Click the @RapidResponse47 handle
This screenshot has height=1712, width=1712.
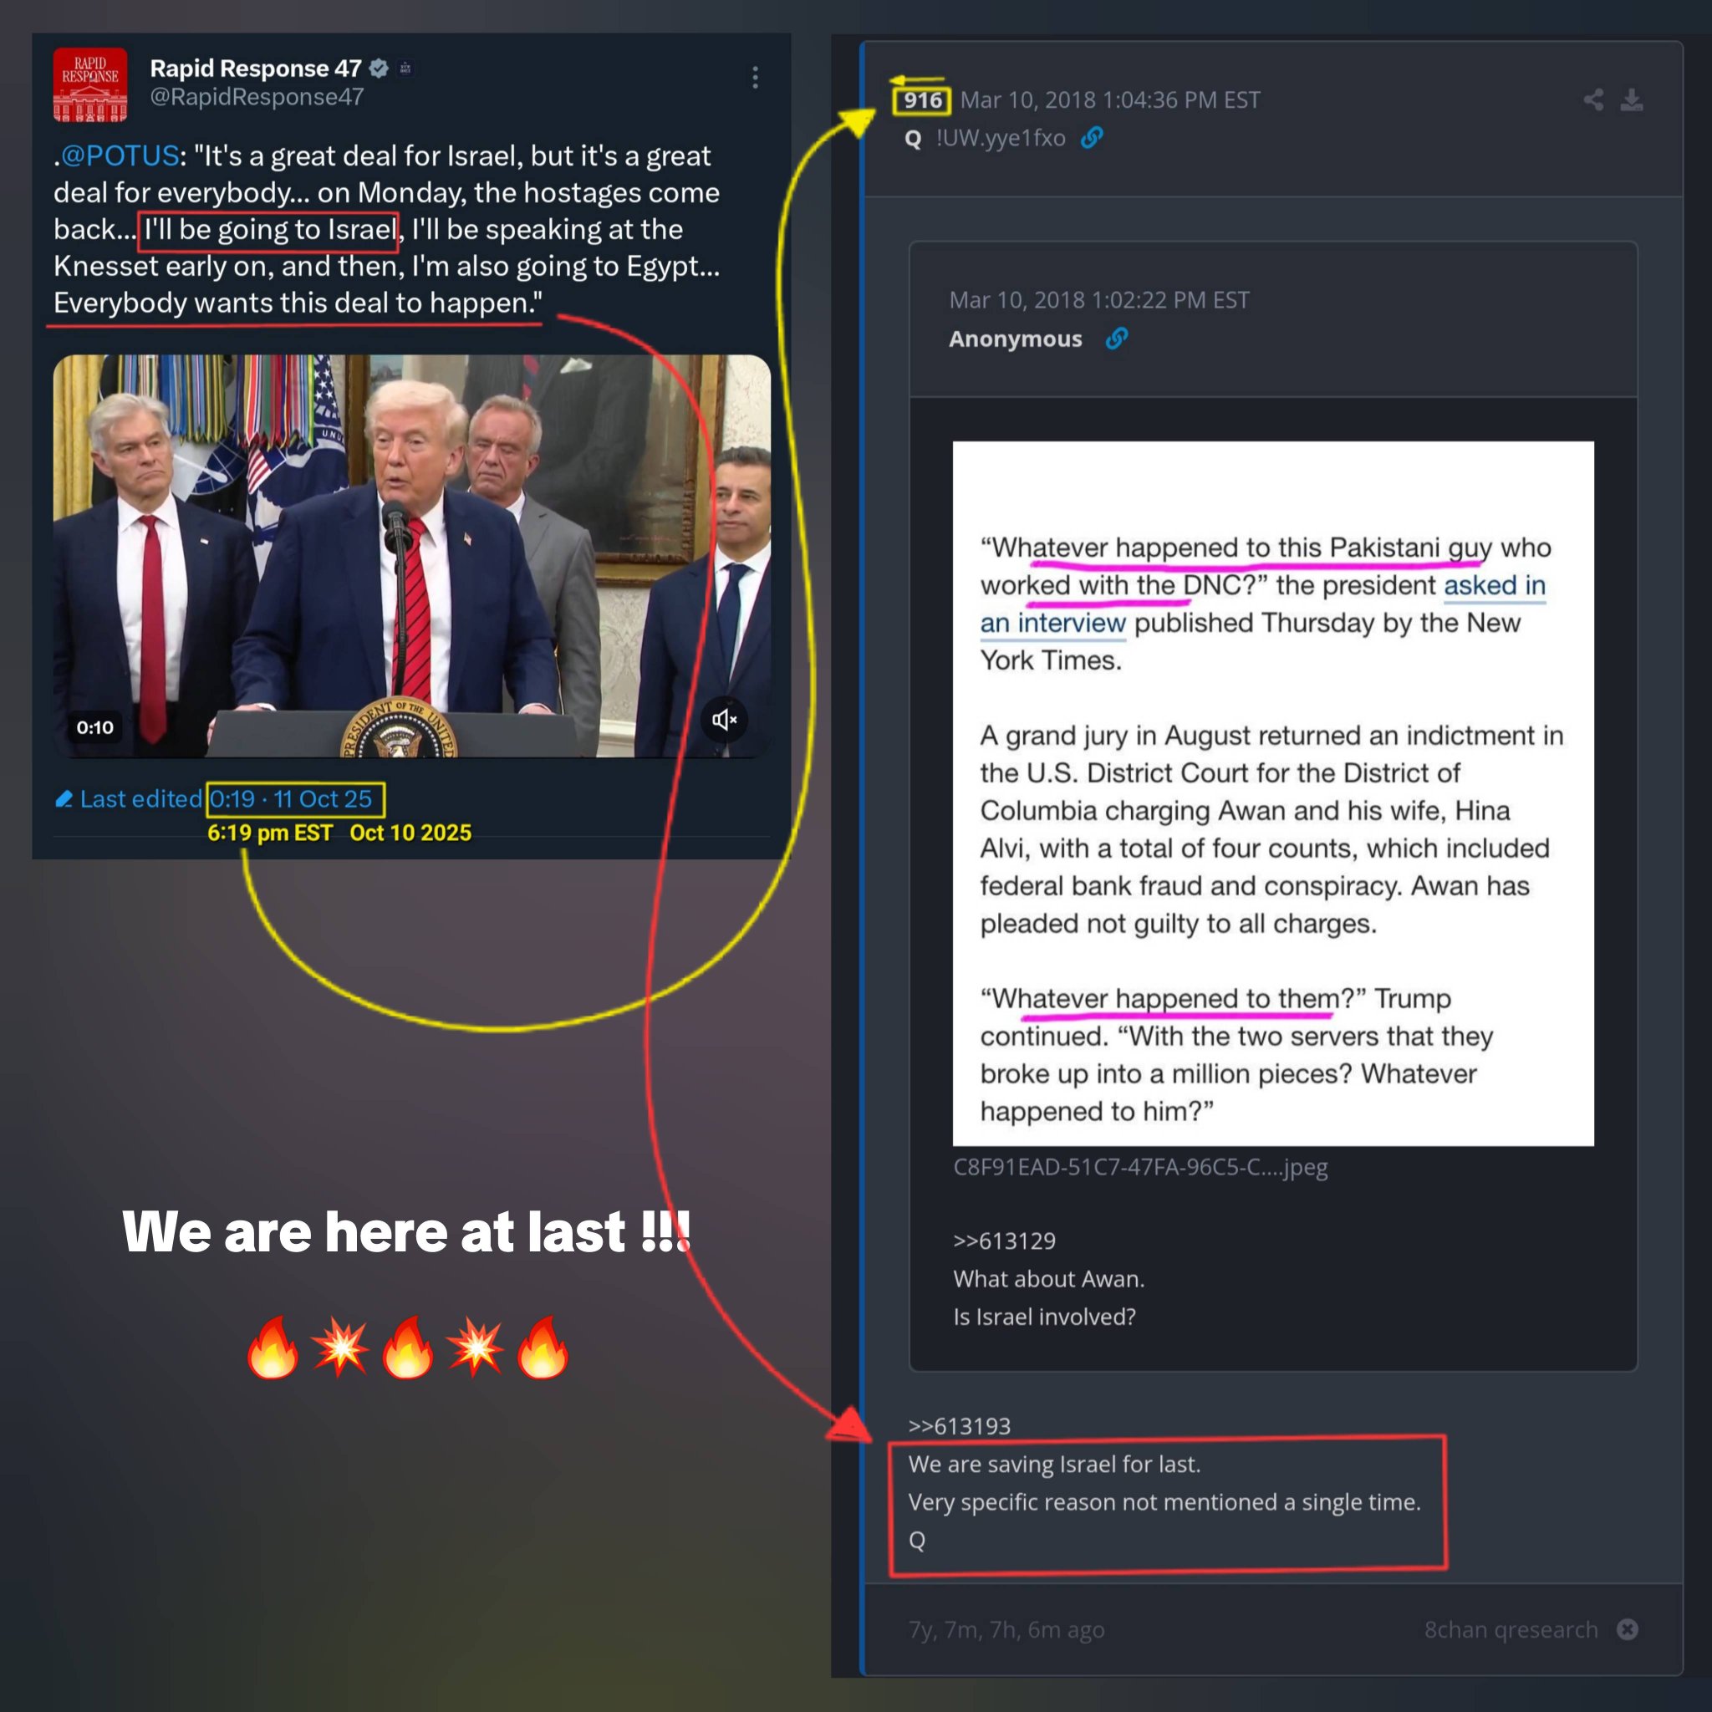tap(257, 97)
